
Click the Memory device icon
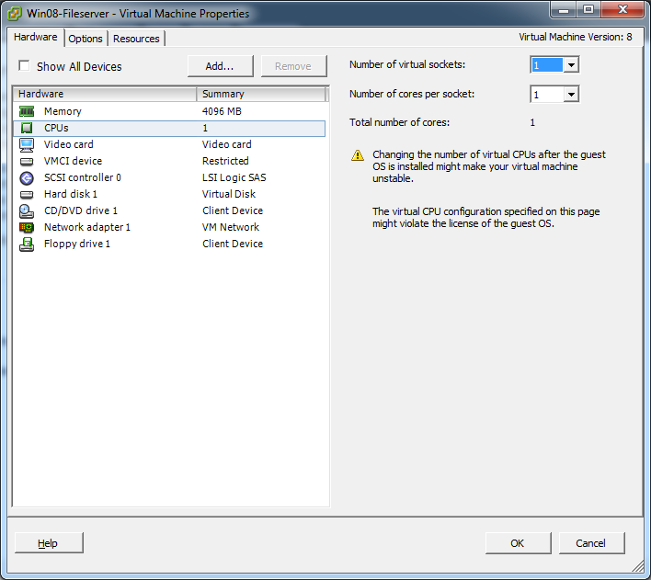click(27, 111)
